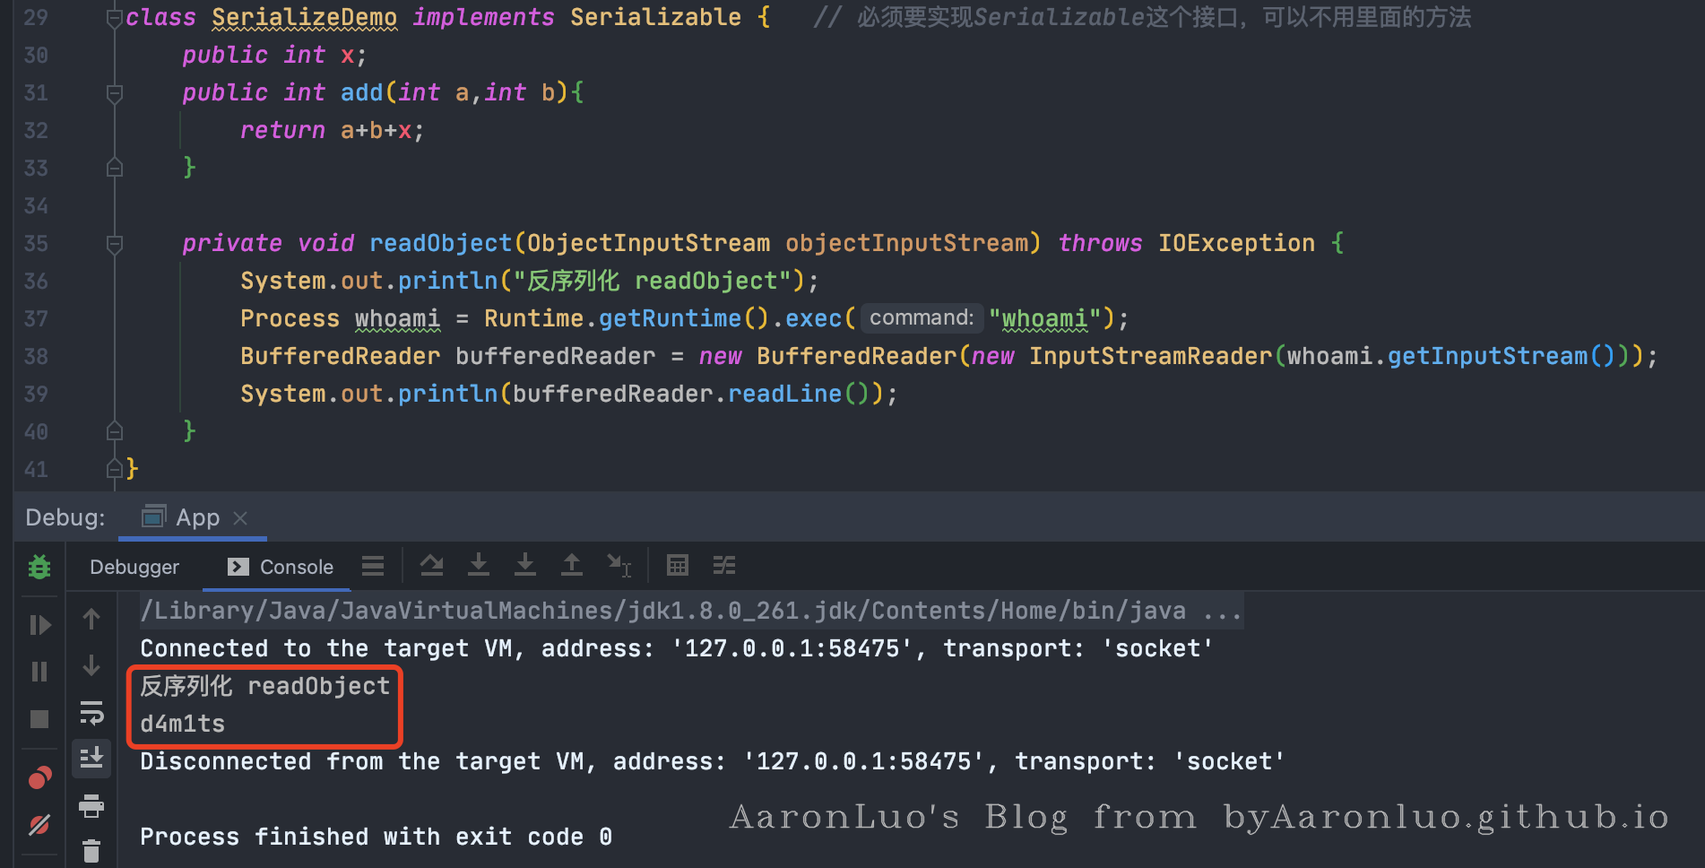Toggle Mute Breakpoints

point(39,825)
